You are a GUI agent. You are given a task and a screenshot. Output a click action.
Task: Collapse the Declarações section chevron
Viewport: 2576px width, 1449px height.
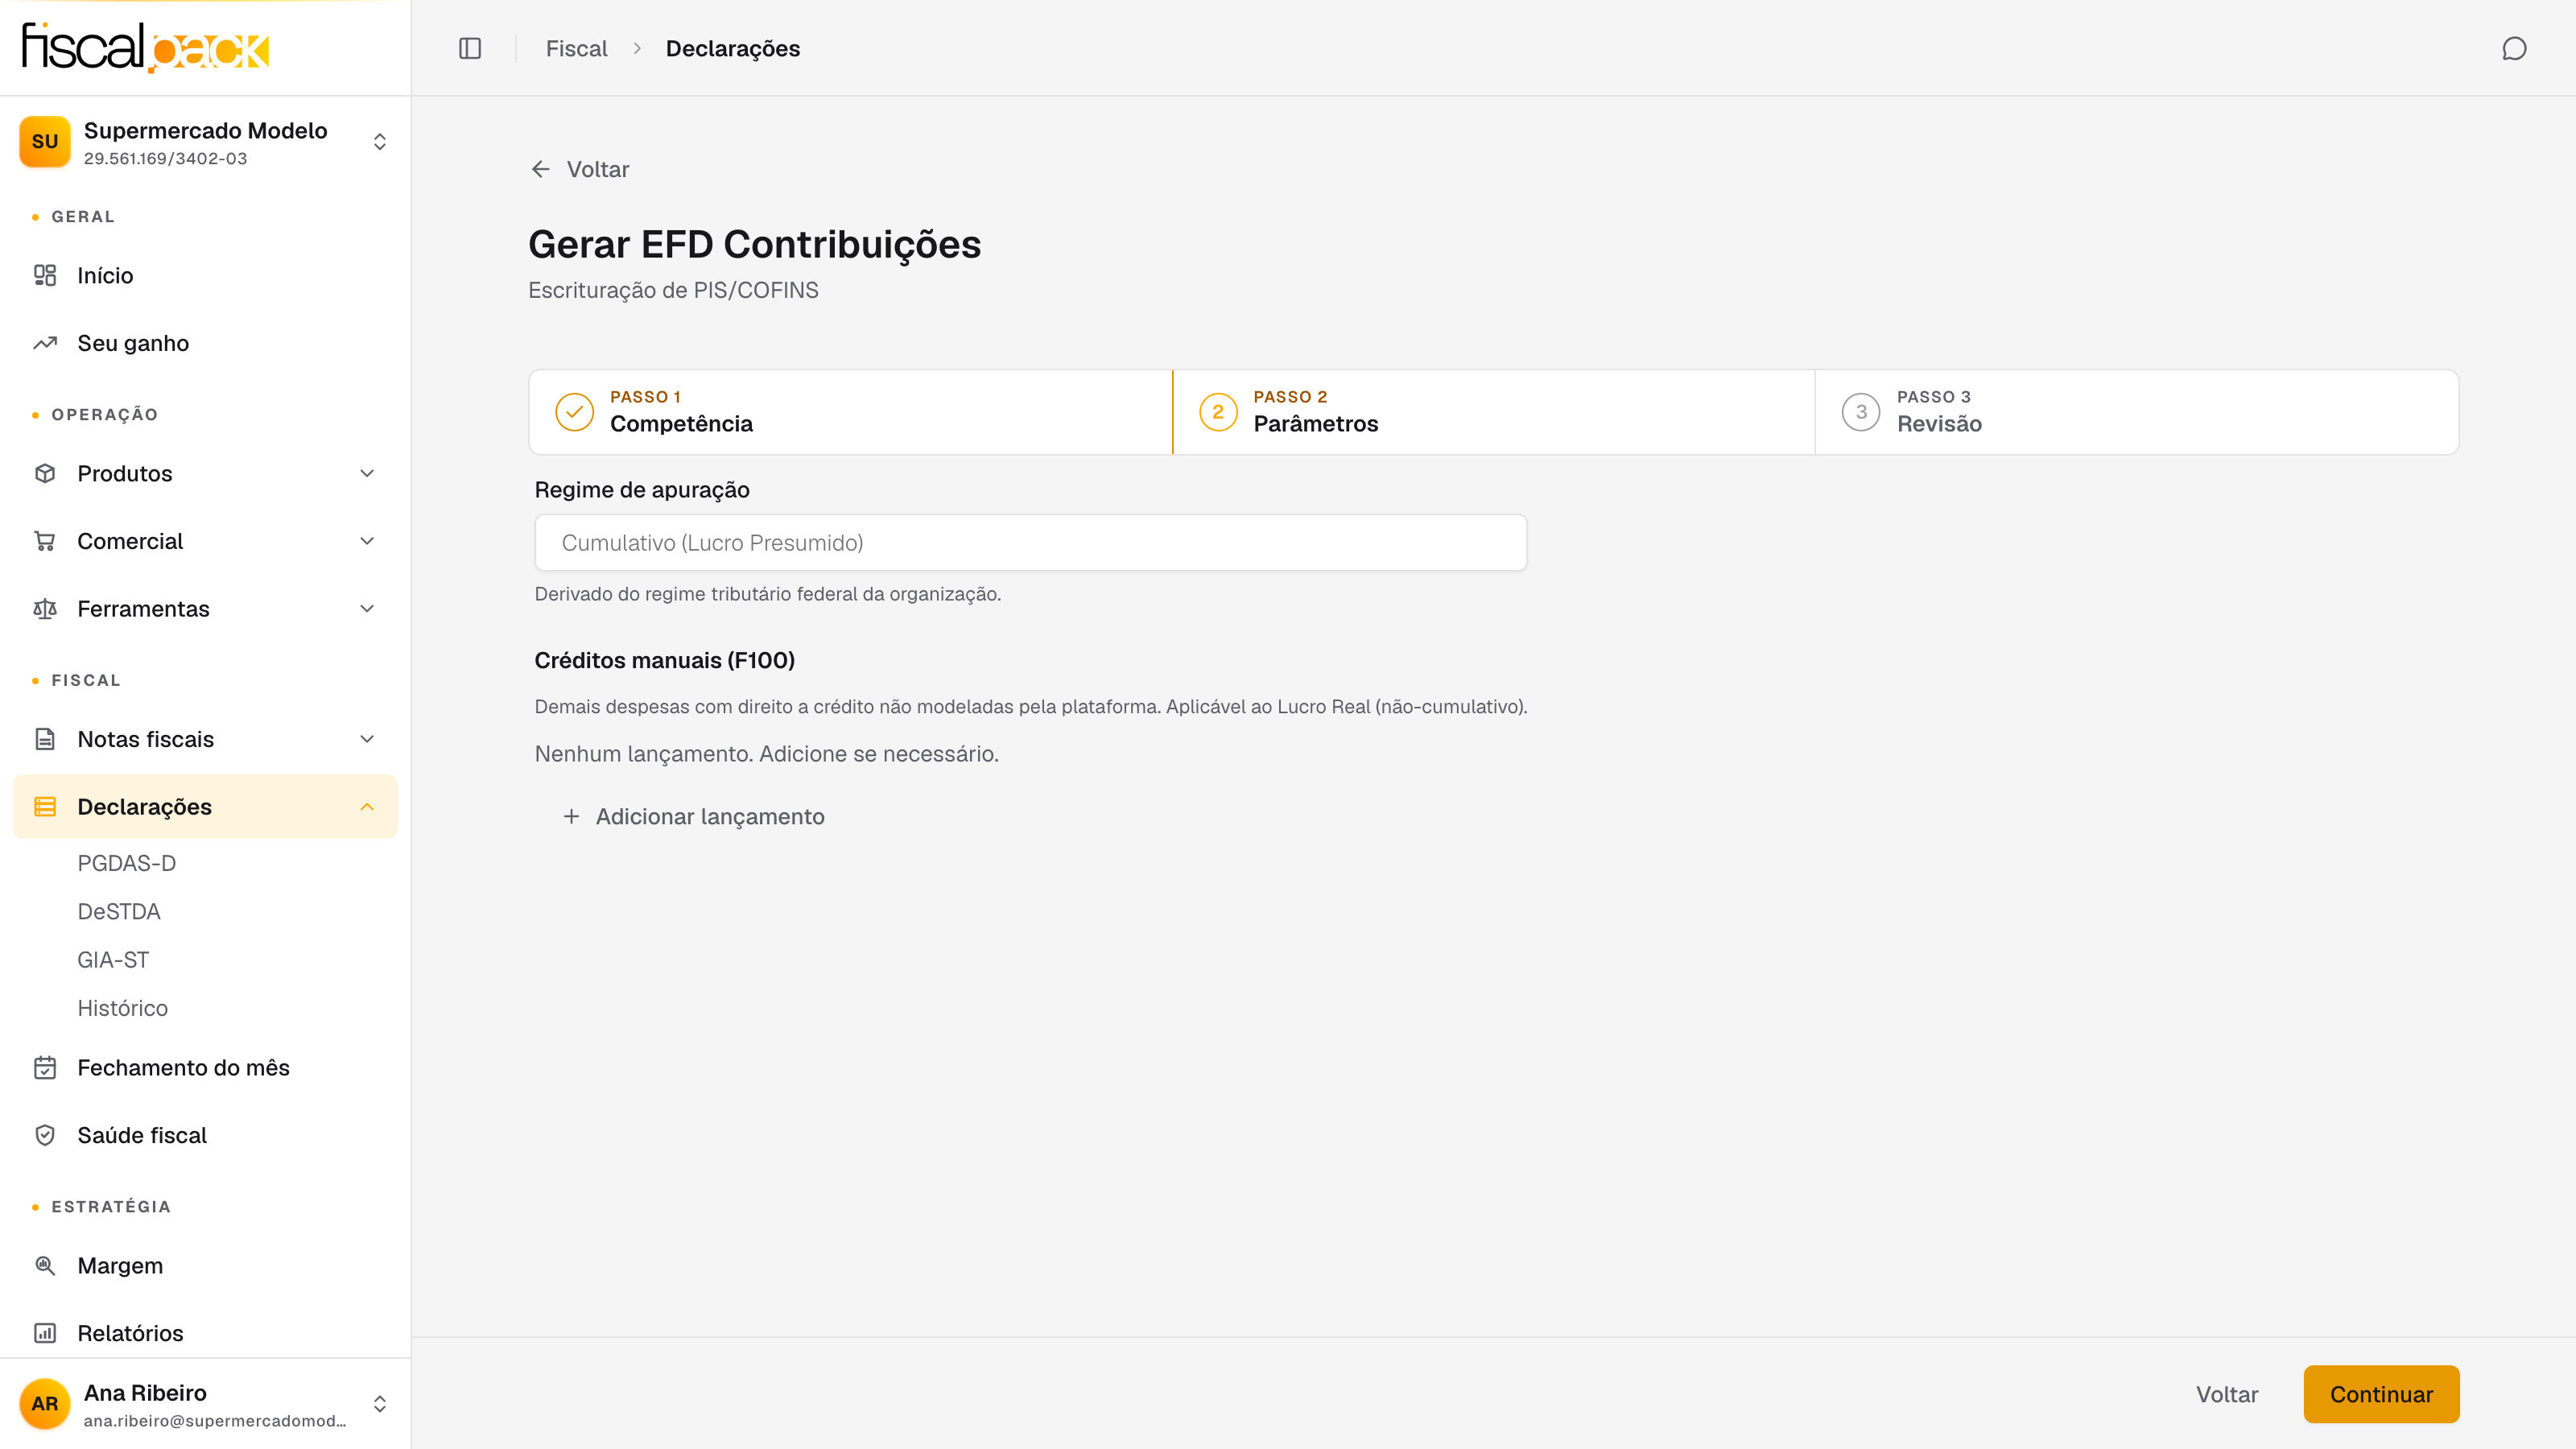click(x=367, y=806)
